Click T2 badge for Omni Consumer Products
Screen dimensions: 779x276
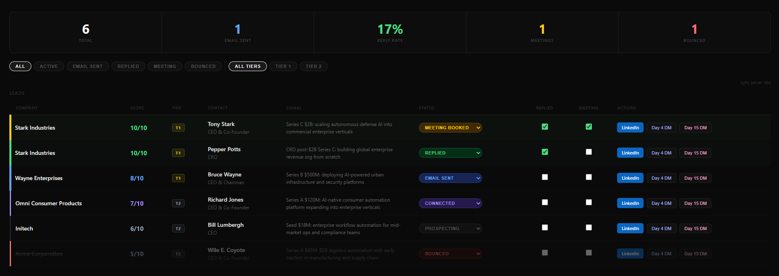click(178, 203)
